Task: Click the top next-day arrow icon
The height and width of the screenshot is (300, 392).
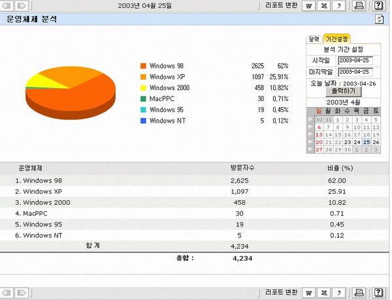Action: pos(22,5)
